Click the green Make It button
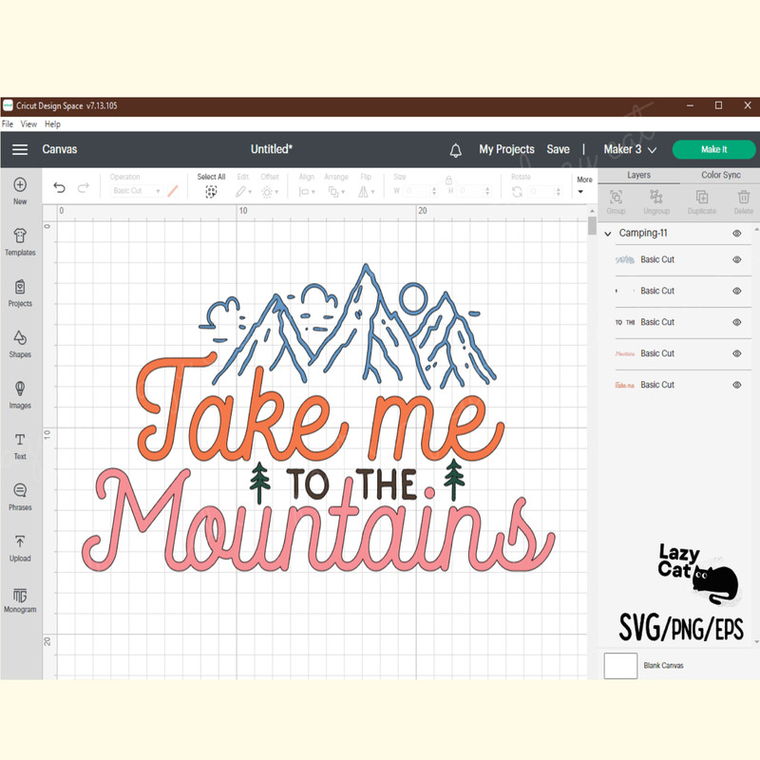Viewport: 760px width, 760px height. [x=713, y=150]
